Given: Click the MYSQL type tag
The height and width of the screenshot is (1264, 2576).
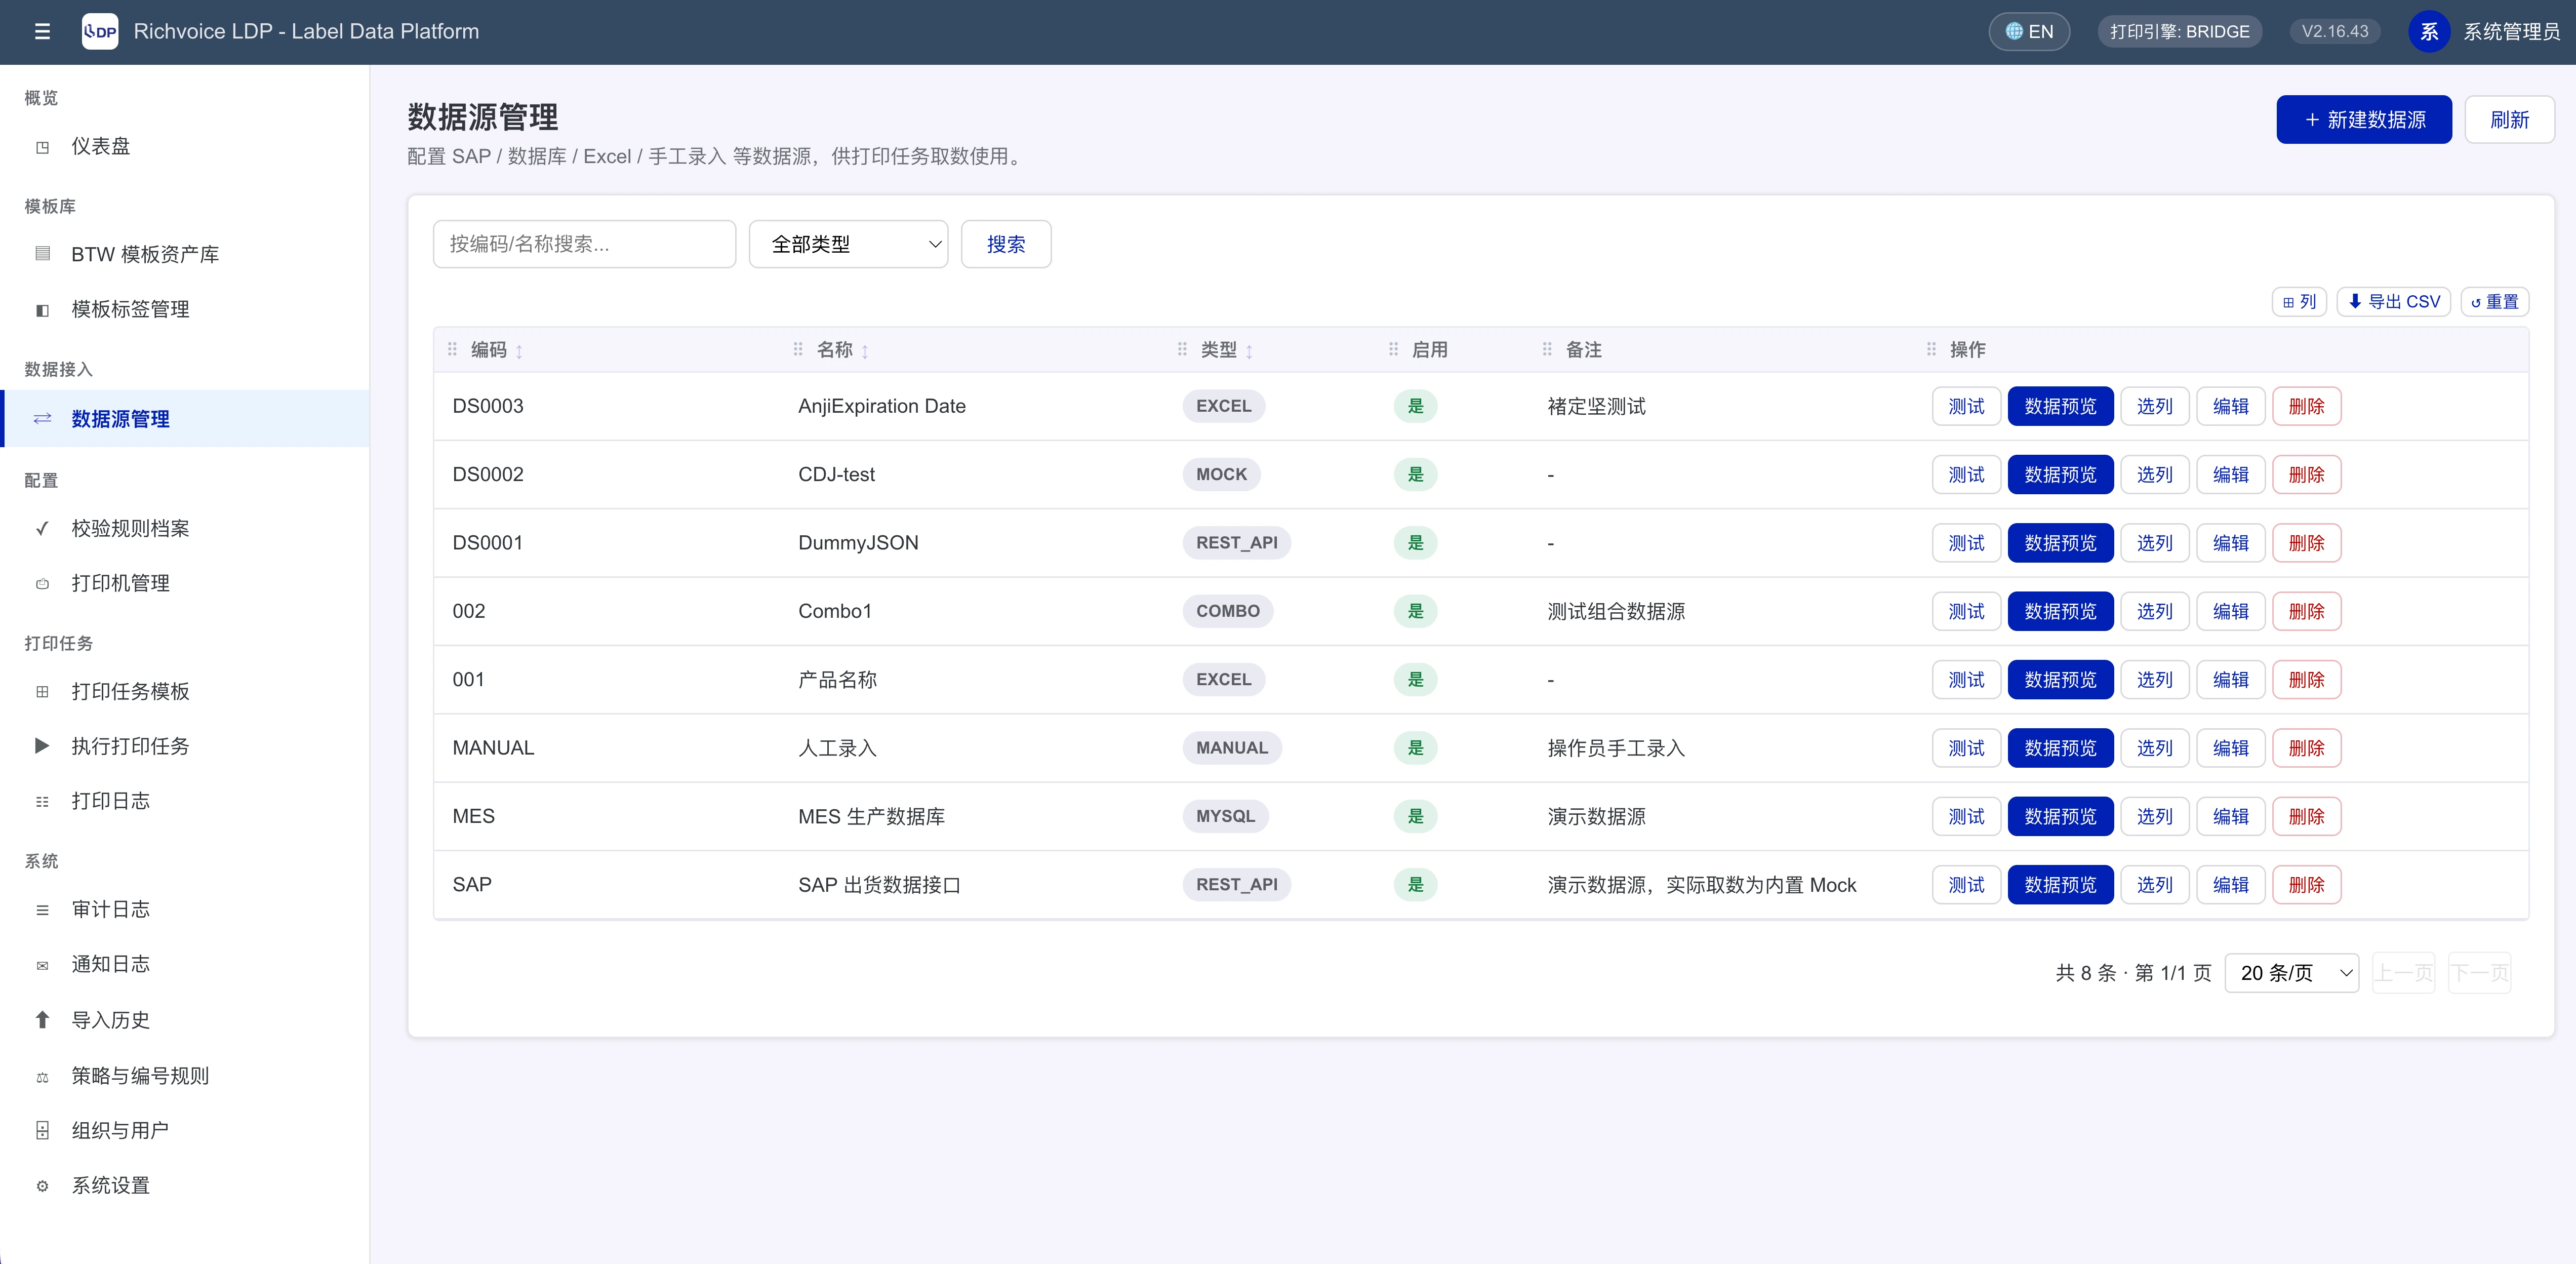Looking at the screenshot, I should [x=1225, y=817].
